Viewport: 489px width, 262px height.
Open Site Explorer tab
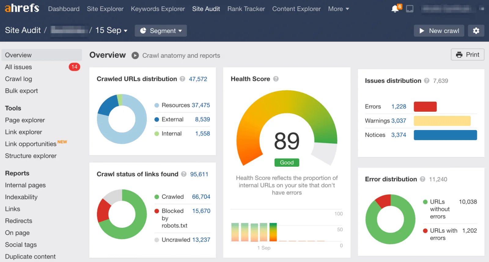[x=105, y=9]
